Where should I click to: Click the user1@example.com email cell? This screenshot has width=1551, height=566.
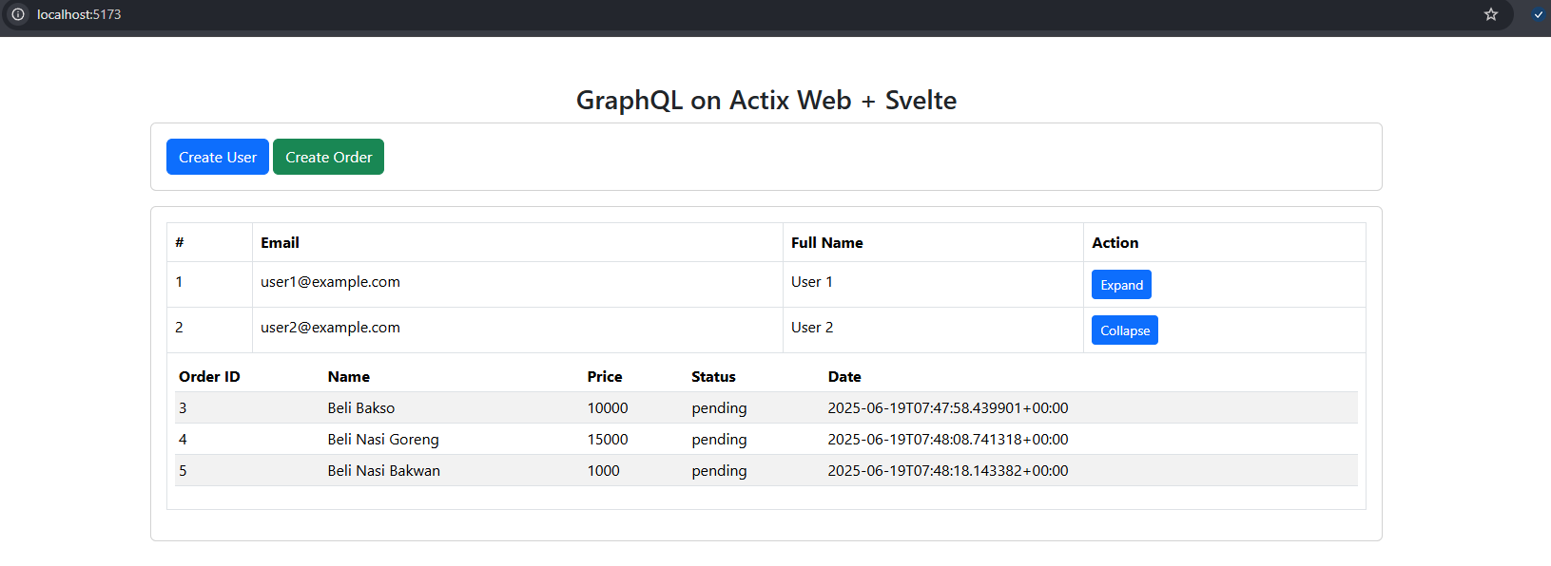(330, 282)
